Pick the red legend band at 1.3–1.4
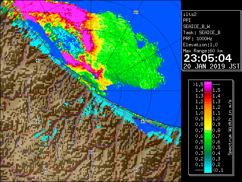The width and height of the screenshot is (242, 182). [x=208, y=96]
